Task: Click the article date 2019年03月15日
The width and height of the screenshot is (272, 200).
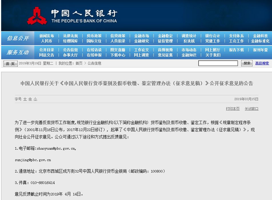Action: (246, 99)
